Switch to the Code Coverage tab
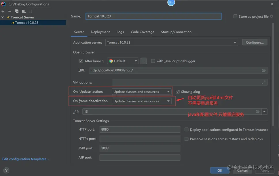 (x=143, y=32)
